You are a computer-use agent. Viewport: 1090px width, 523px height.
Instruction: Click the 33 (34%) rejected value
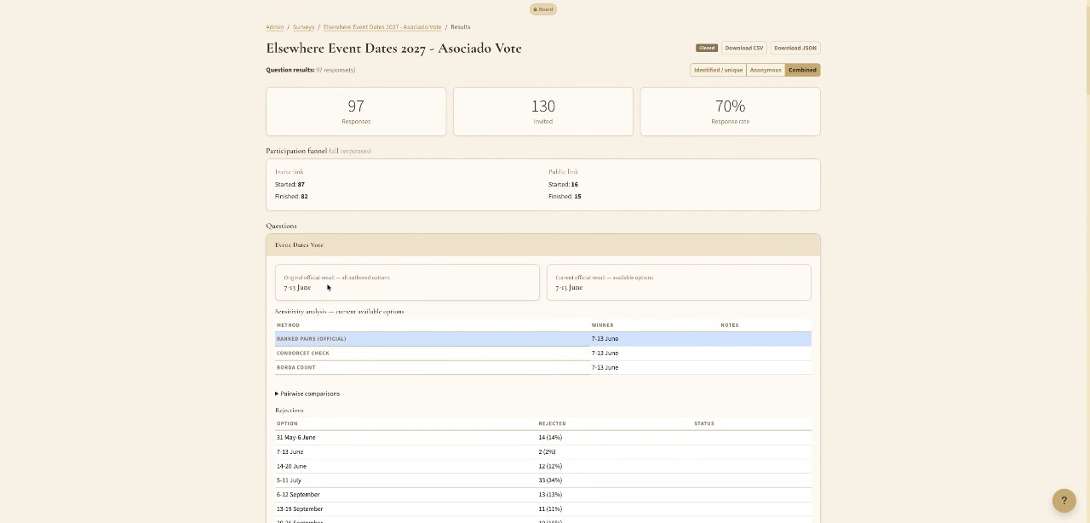pyautogui.click(x=550, y=480)
